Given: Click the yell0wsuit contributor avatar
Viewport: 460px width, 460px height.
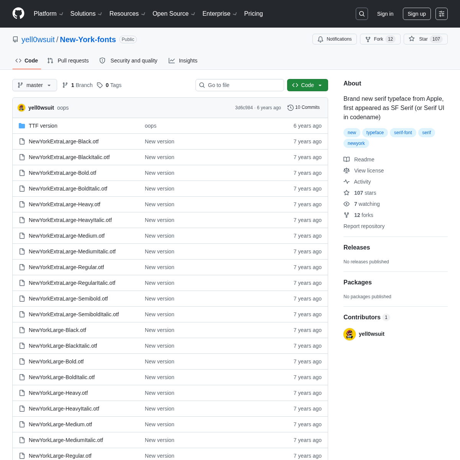Looking at the screenshot, I should tap(350, 334).
